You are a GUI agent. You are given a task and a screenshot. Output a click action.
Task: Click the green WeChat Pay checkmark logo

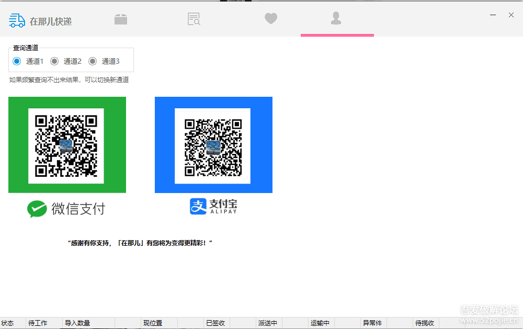[37, 208]
